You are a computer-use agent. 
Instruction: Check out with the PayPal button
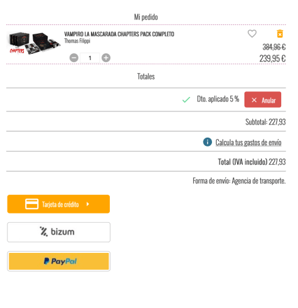click(x=59, y=261)
